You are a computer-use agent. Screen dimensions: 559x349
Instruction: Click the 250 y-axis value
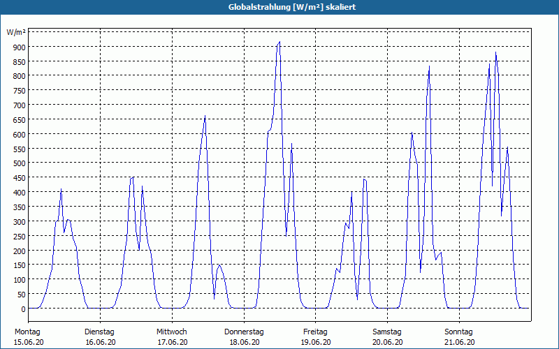pyautogui.click(x=20, y=237)
